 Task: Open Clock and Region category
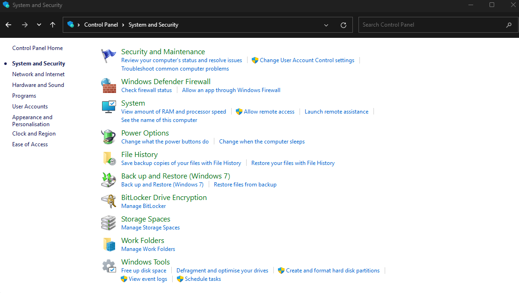tap(34, 134)
